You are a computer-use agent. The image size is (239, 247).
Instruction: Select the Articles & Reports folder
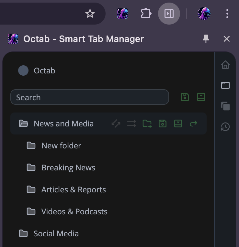(x=74, y=189)
